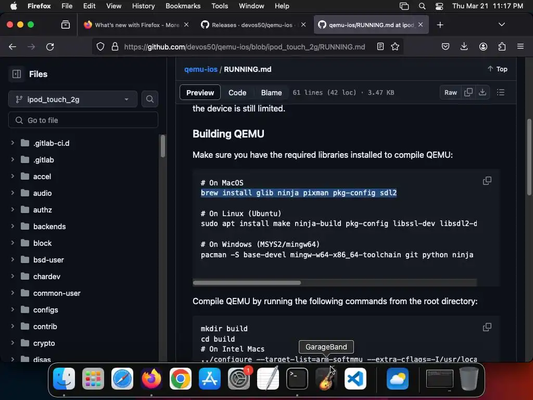Screen dimensions: 533x400
Task: Open the Pocket save button
Action: [x=446, y=46]
